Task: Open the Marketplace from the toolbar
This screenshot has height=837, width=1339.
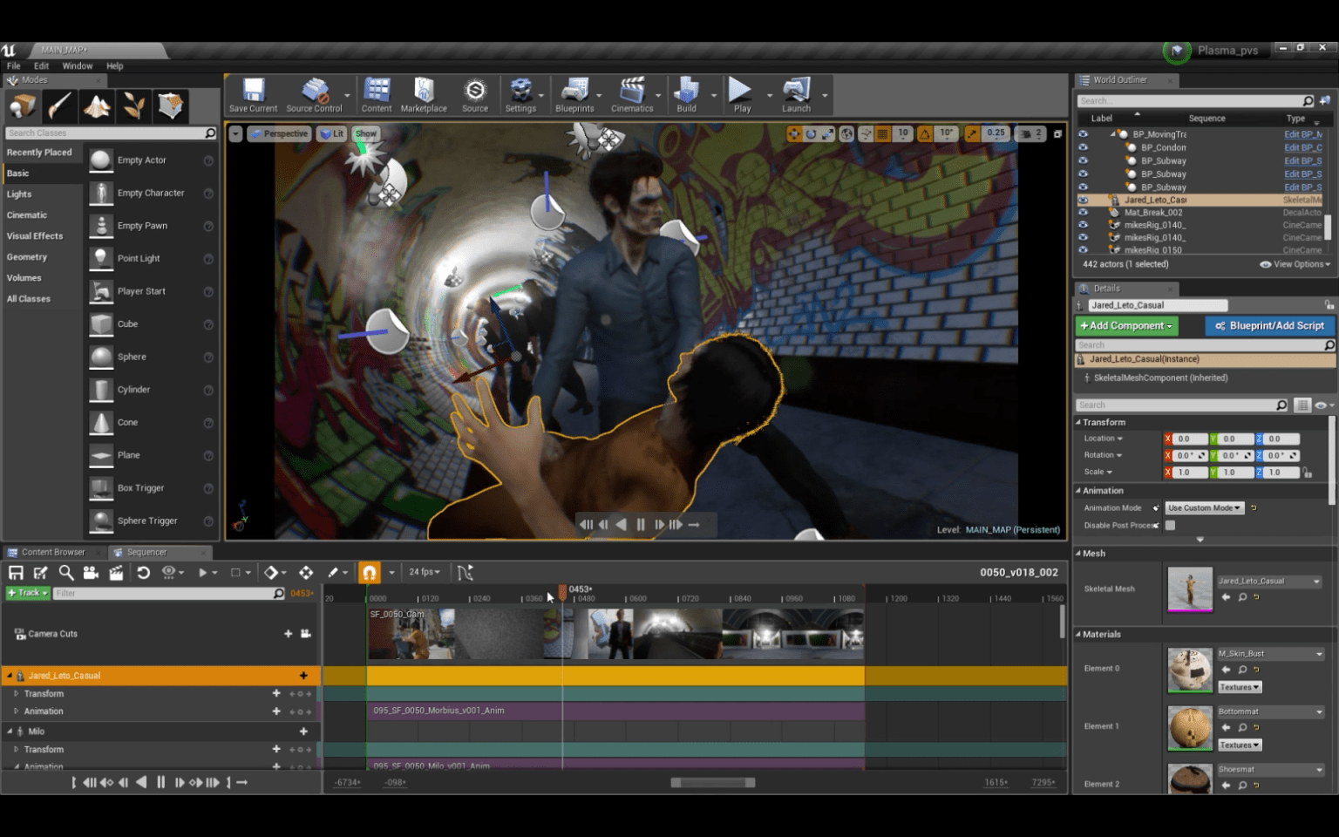Action: pos(425,92)
